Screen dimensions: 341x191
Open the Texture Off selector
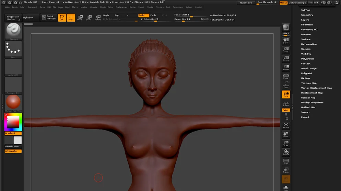13,86
